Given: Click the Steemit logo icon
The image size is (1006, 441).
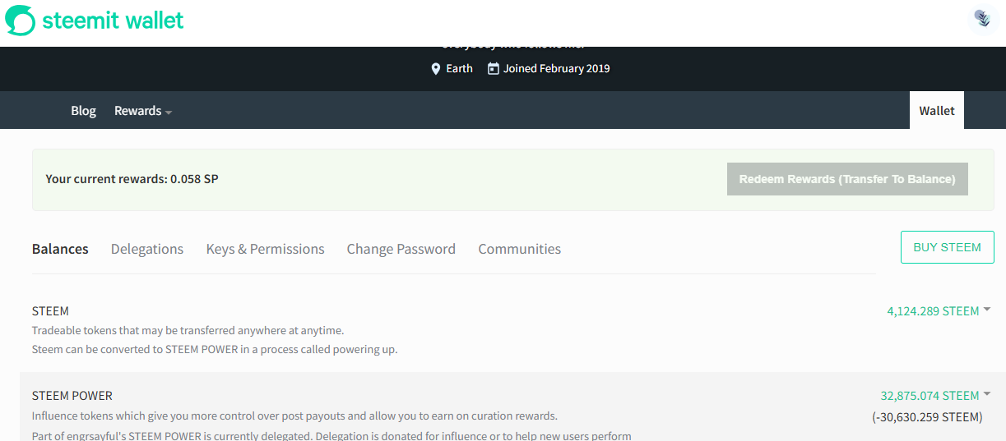Looking at the screenshot, I should pos(21,21).
